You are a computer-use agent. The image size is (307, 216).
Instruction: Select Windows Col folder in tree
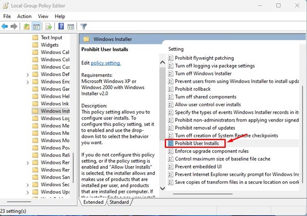51,59
